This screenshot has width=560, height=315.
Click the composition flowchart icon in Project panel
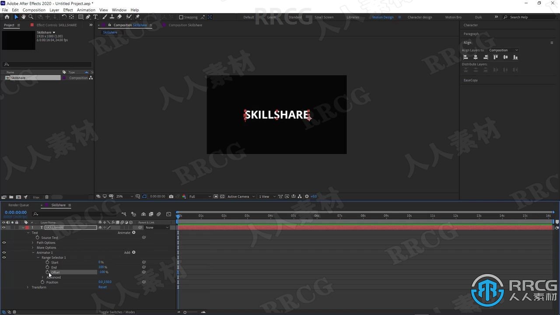91,78
